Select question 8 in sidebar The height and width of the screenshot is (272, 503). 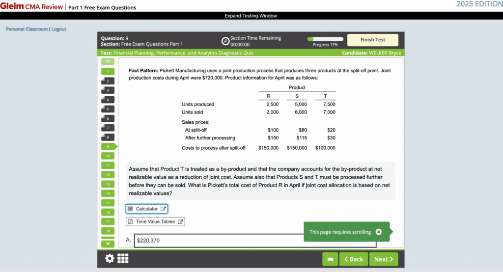(108, 137)
